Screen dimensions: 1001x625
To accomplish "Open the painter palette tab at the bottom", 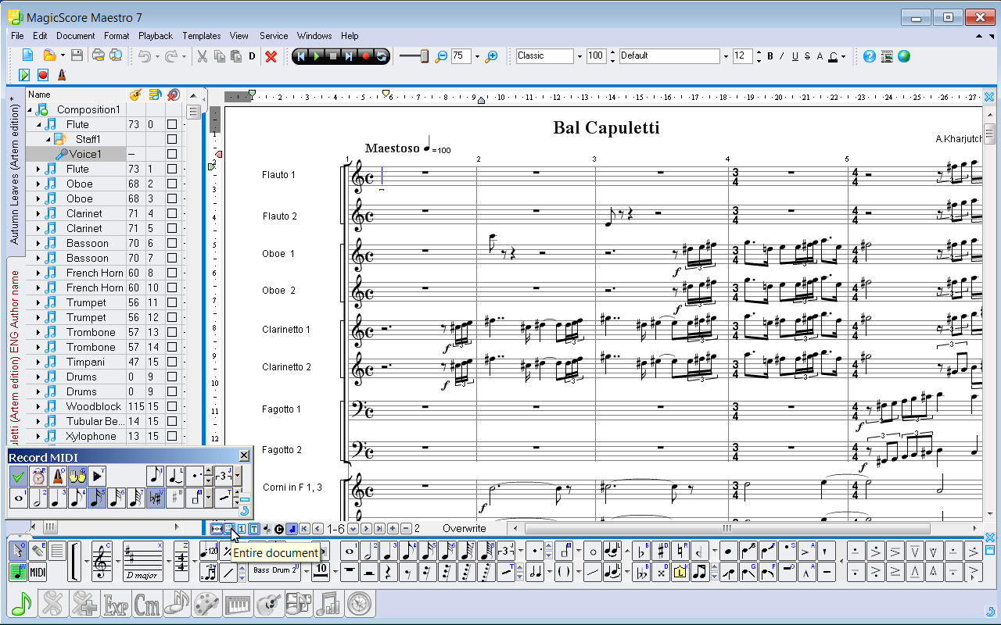I will (x=207, y=603).
